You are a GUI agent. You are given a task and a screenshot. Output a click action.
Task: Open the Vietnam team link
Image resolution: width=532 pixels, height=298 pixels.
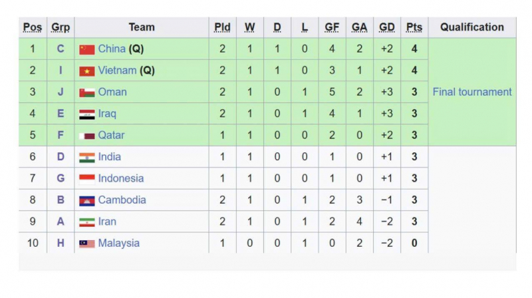(117, 71)
